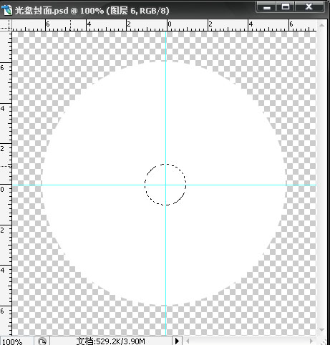Maximize the 光盘封面.psd document window
The image size is (330, 345).
286,7
